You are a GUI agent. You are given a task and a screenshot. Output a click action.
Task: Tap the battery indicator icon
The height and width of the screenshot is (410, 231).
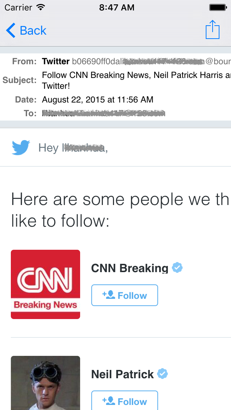(218, 7)
